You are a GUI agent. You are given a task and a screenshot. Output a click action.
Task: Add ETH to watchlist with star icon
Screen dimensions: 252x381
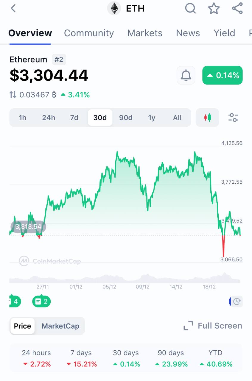click(x=214, y=8)
